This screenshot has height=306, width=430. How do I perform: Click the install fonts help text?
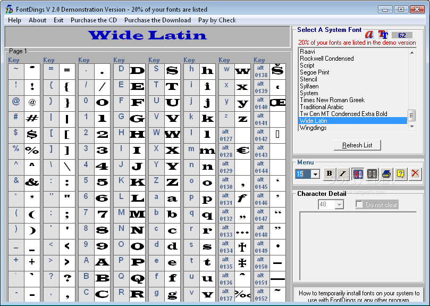coord(359,296)
